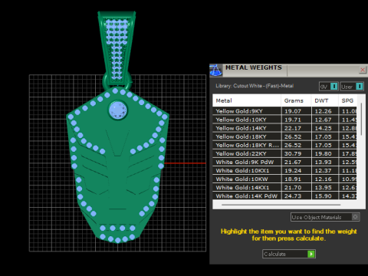Select the Yellow Gold:14KY row
Image resolution: width=368 pixels, height=276 pixels.
click(284, 128)
